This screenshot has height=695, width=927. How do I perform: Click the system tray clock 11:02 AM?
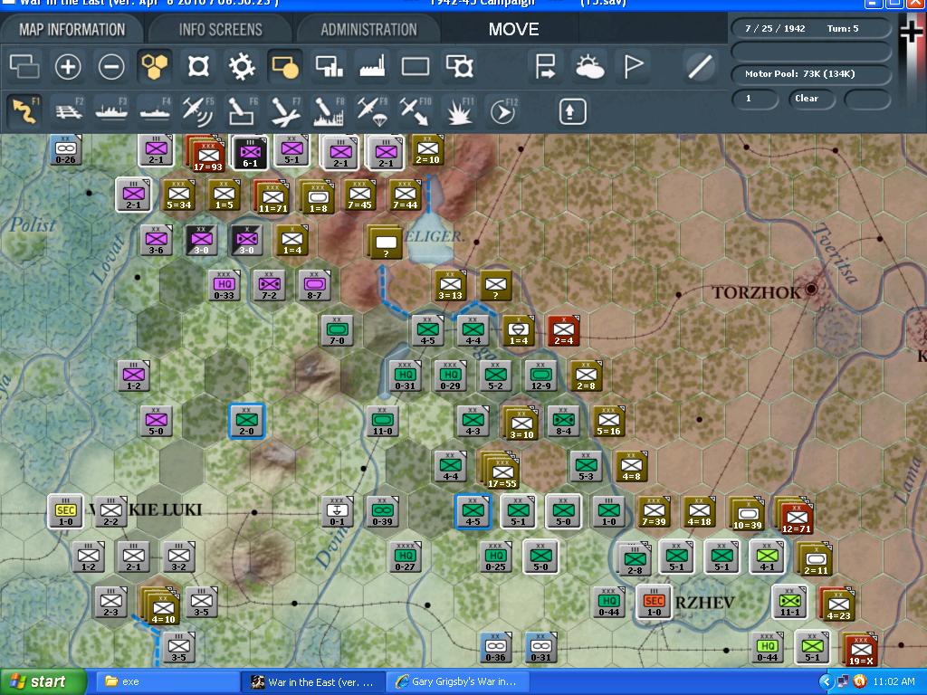click(894, 682)
